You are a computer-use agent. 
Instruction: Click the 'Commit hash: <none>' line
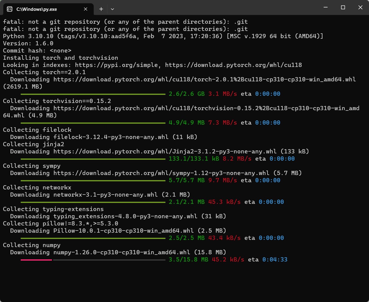[x=37, y=51]
